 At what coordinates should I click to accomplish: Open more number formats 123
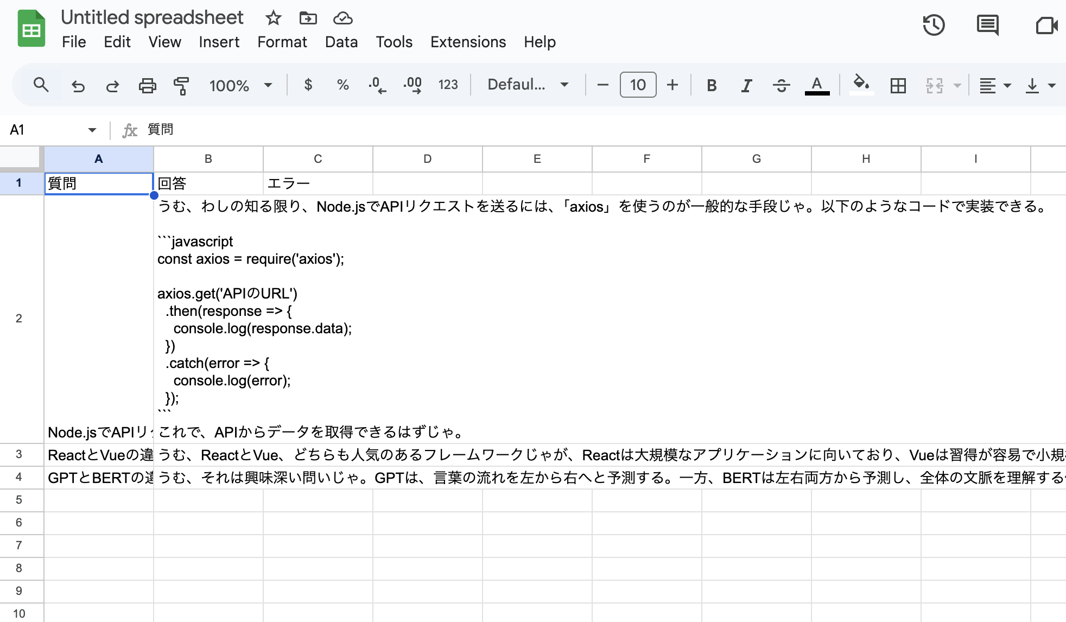pos(448,85)
